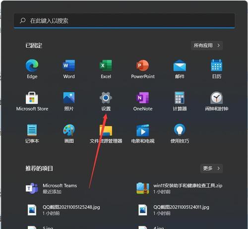Click the 在此键入以搜索 search box

tap(124, 21)
